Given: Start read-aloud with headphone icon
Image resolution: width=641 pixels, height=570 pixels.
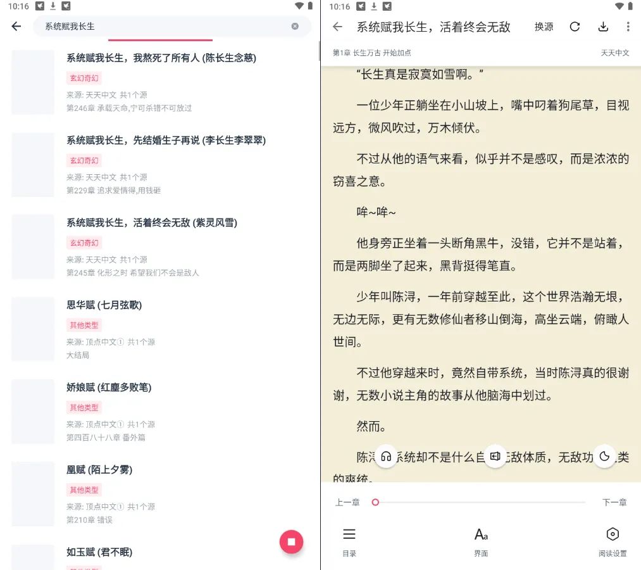Looking at the screenshot, I should tap(386, 456).
